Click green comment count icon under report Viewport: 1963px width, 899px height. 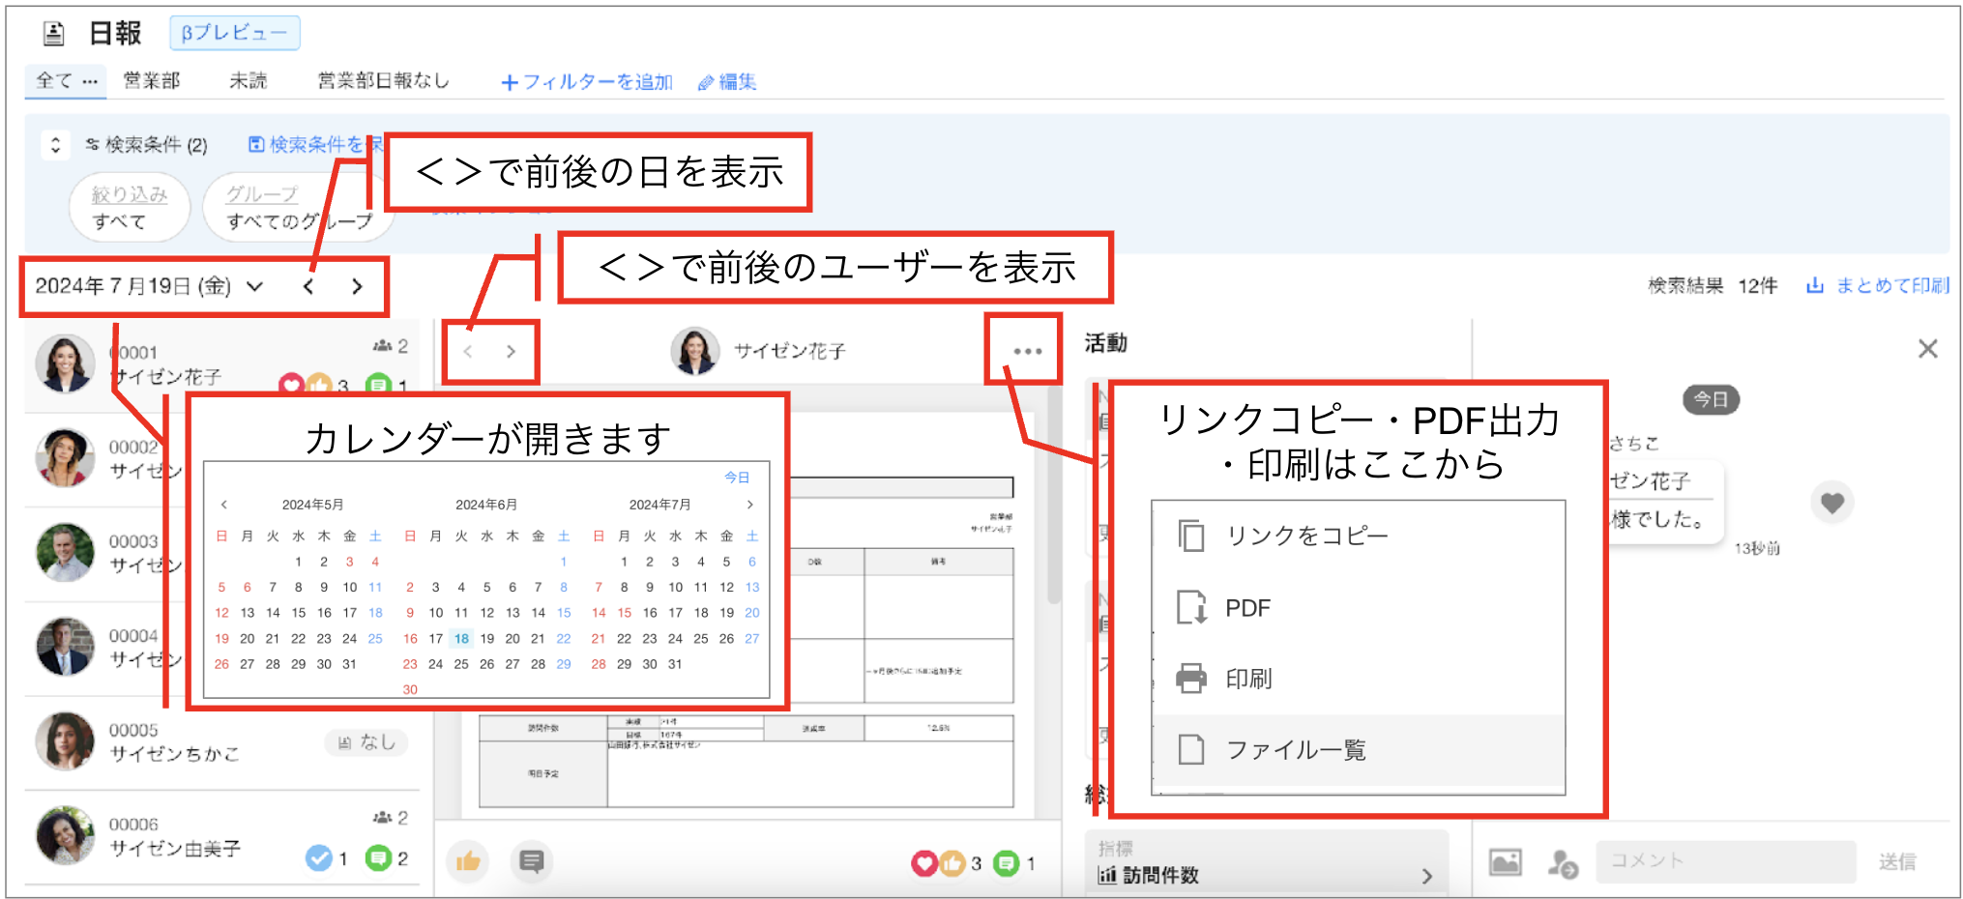coord(1006,863)
